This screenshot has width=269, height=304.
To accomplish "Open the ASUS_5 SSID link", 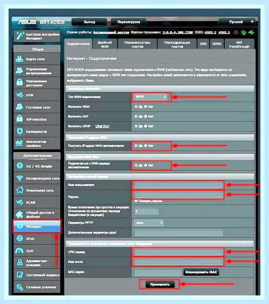I will [x=224, y=33].
